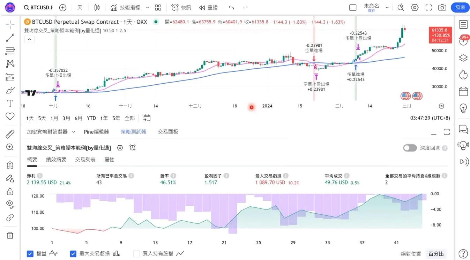Select the trend line drawing tool
The image size is (470, 260).
point(10,38)
